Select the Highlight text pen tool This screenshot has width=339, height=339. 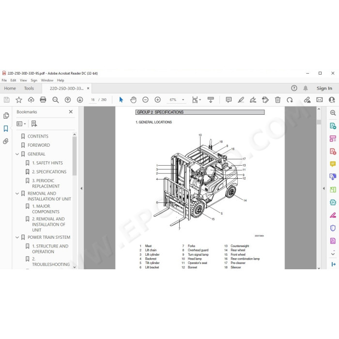241,100
